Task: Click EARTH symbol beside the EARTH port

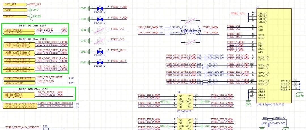Action: click(35, 16)
